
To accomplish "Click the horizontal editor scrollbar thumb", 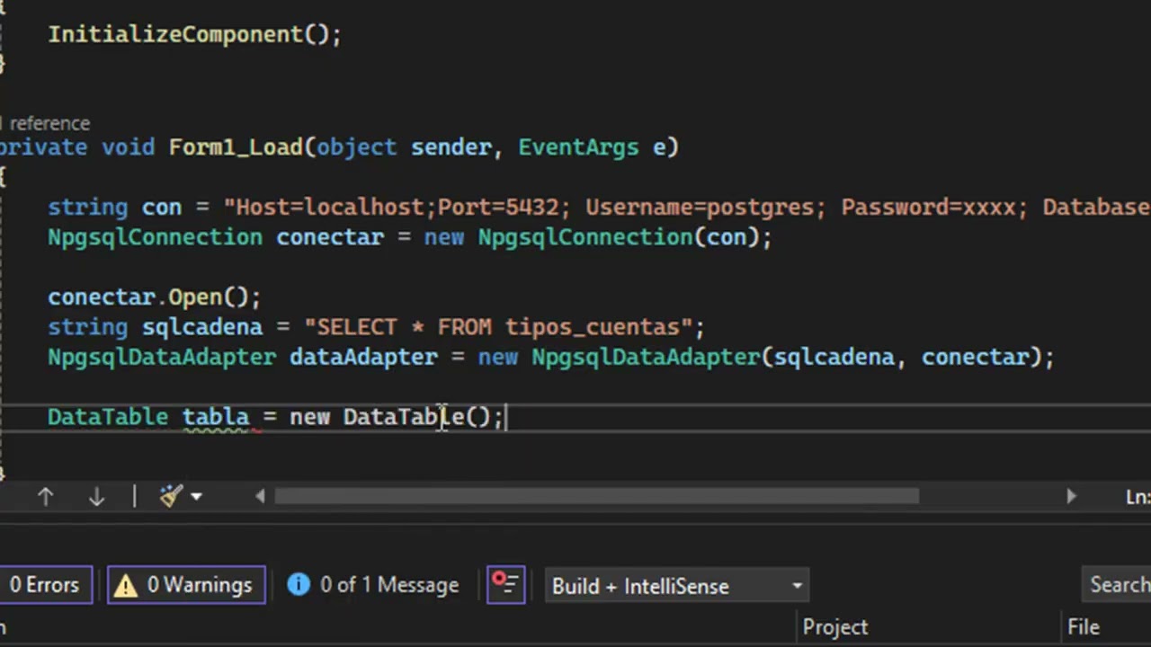I will pos(596,496).
